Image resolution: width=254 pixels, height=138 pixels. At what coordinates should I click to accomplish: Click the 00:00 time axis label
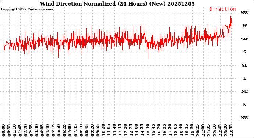point(4,131)
